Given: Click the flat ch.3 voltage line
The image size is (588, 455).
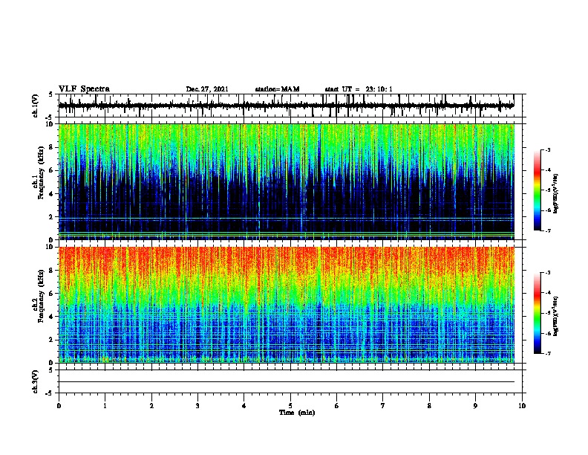Looking at the screenshot, I should pyautogui.click(x=287, y=382).
